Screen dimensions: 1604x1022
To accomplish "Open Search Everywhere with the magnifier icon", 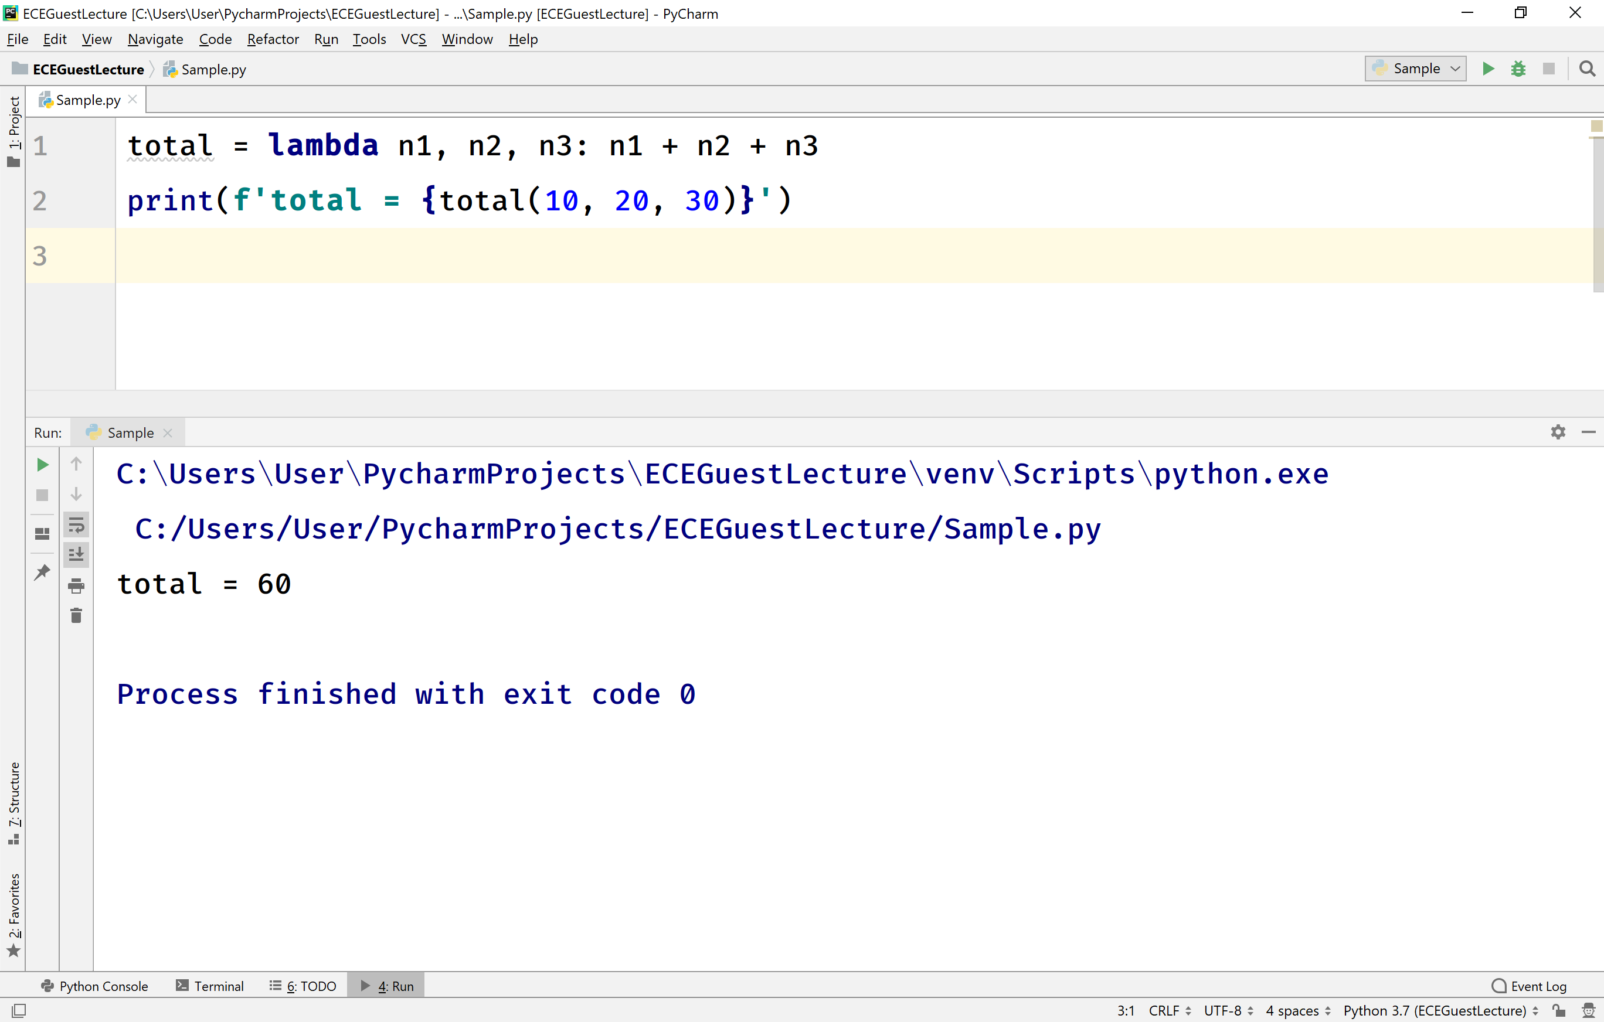I will point(1588,69).
